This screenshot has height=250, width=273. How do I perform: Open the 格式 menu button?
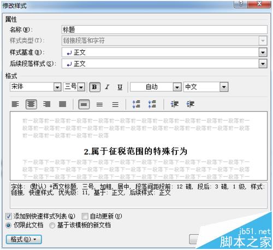24,239
